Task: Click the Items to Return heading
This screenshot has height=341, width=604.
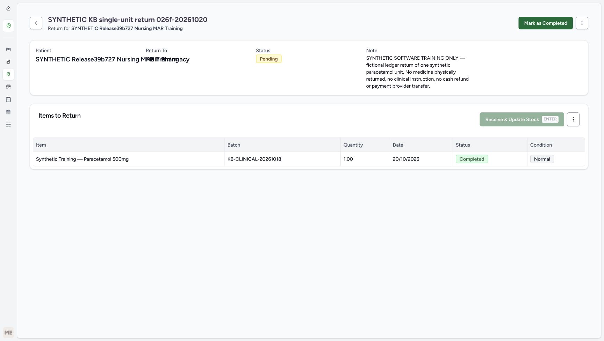Action: click(x=59, y=116)
